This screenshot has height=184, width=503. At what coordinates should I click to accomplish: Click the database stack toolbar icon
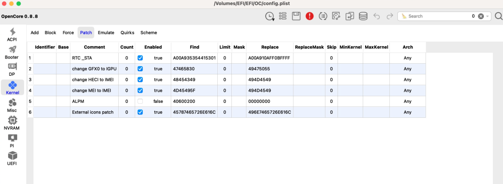click(x=363, y=16)
